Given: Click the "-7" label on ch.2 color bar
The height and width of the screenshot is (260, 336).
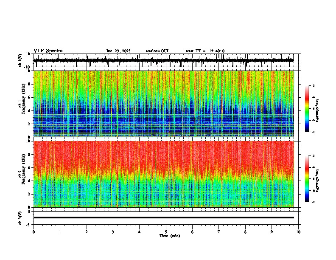Looking at the screenshot, I should pyautogui.click(x=313, y=202).
